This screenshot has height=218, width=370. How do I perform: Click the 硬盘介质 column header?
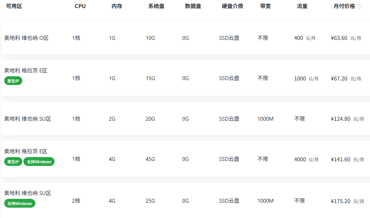point(233,6)
